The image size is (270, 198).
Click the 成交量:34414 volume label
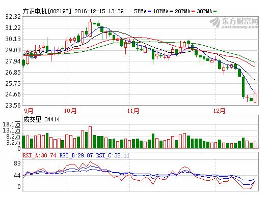pos(41,119)
